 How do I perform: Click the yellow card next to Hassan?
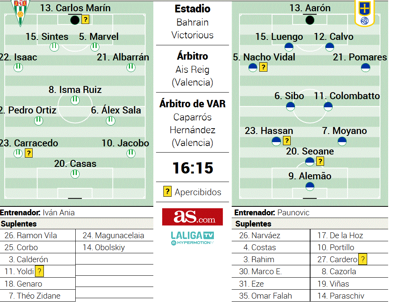point(287,141)
